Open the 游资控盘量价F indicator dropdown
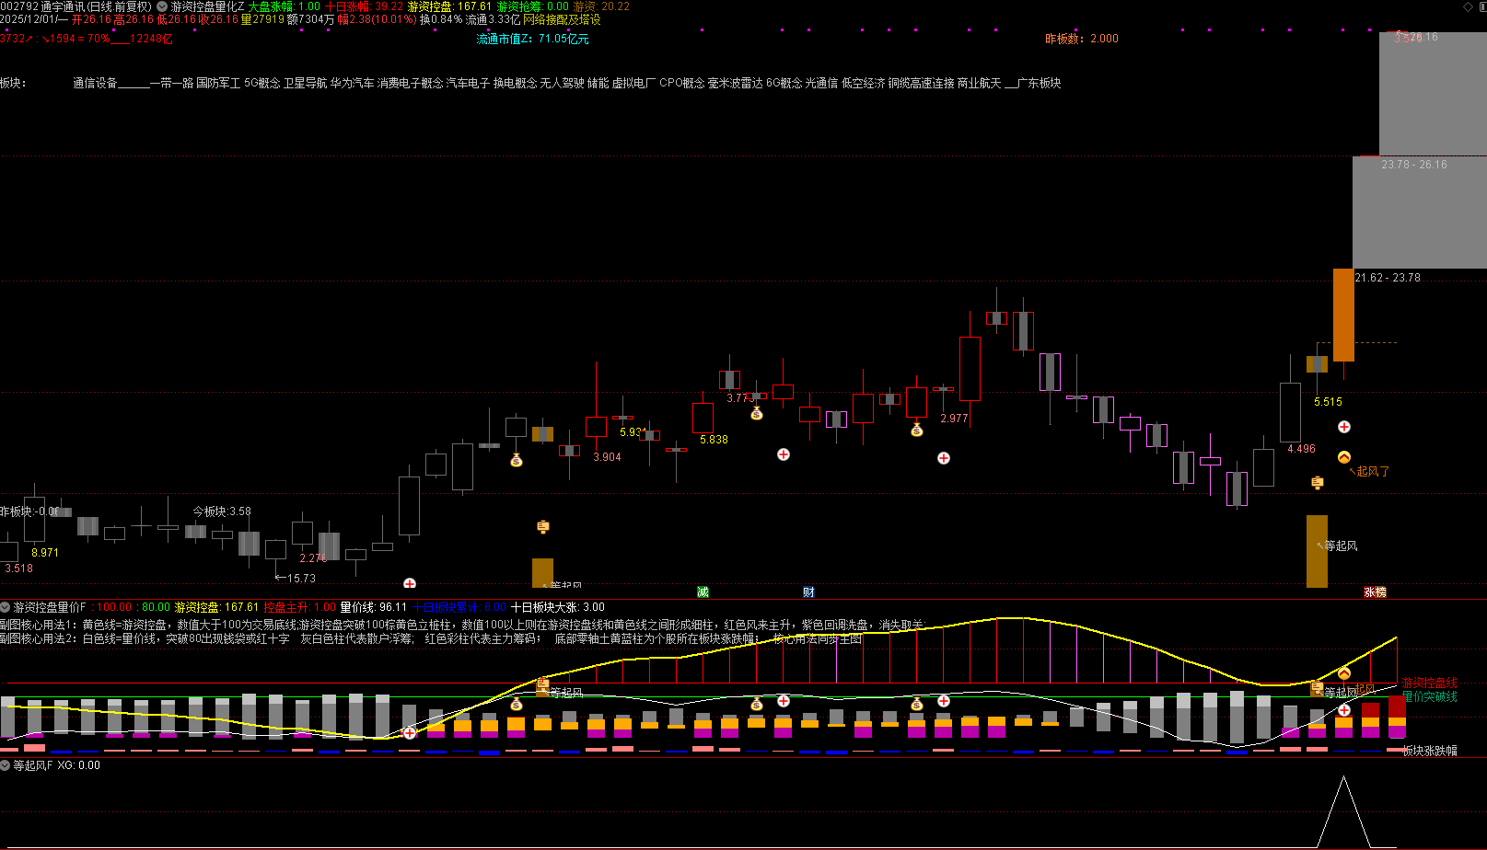The width and height of the screenshot is (1487, 850). click(6, 607)
